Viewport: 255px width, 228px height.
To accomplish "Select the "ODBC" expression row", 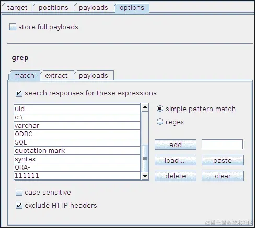I will (x=77, y=134).
